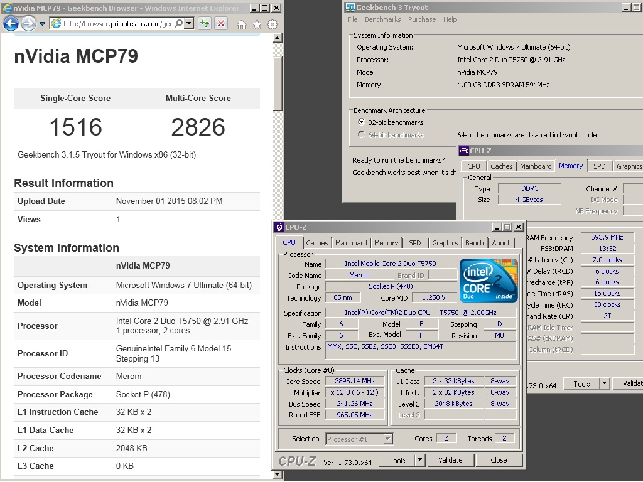
Task: Click Core Speed value 2895.14 MHz
Action: point(355,381)
